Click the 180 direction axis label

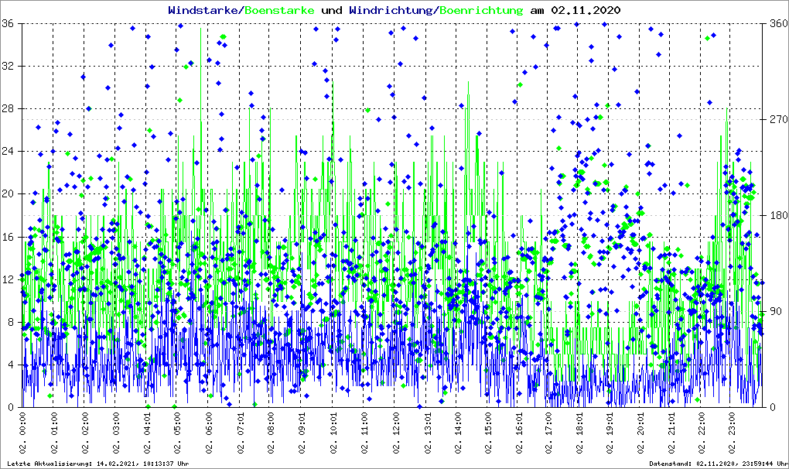[777, 216]
